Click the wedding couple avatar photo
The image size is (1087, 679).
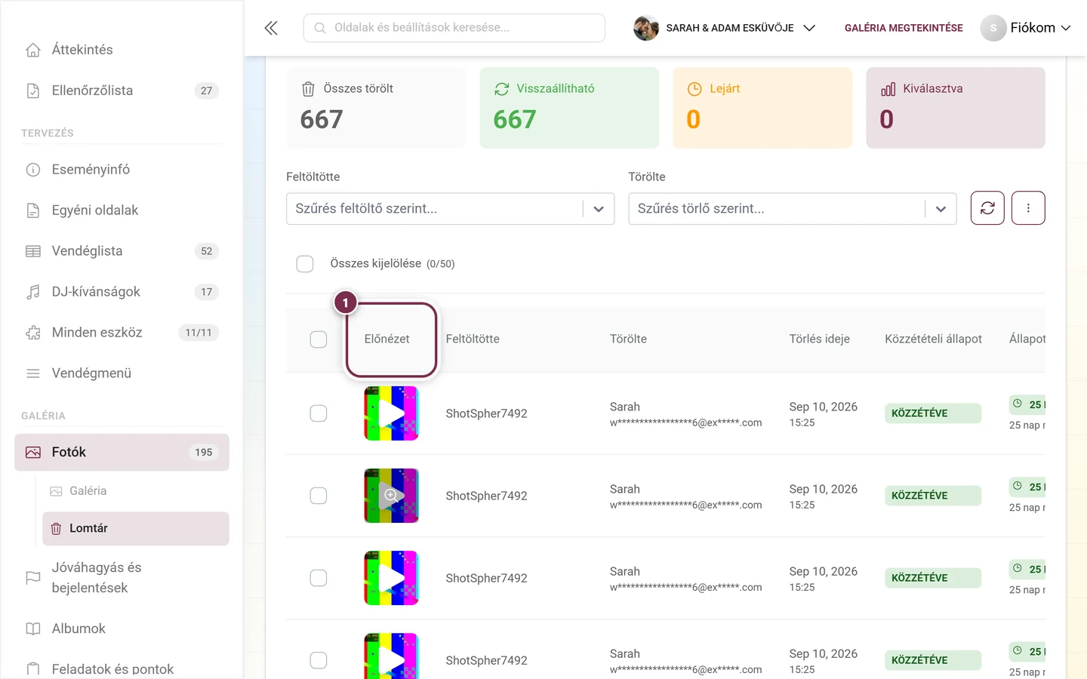click(646, 28)
